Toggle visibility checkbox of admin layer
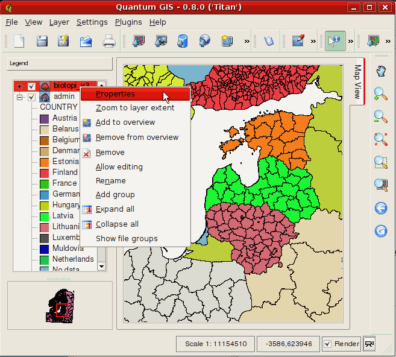The image size is (396, 357). pos(31,97)
